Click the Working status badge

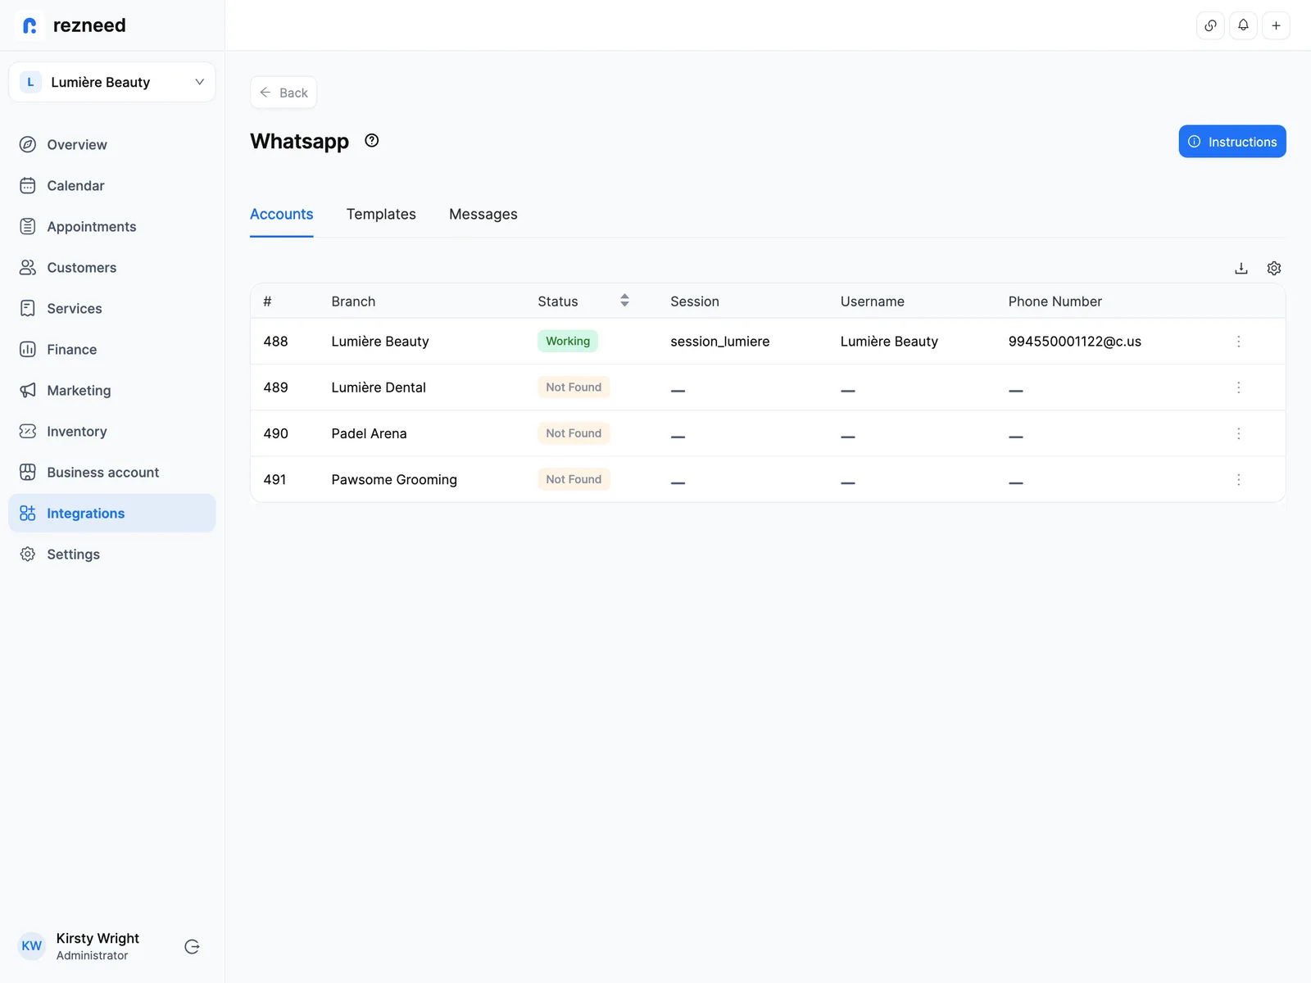[x=568, y=342]
